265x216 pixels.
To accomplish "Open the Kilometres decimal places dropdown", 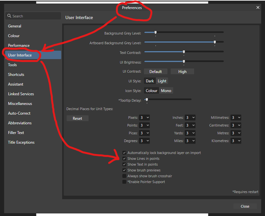I will tap(236, 140).
